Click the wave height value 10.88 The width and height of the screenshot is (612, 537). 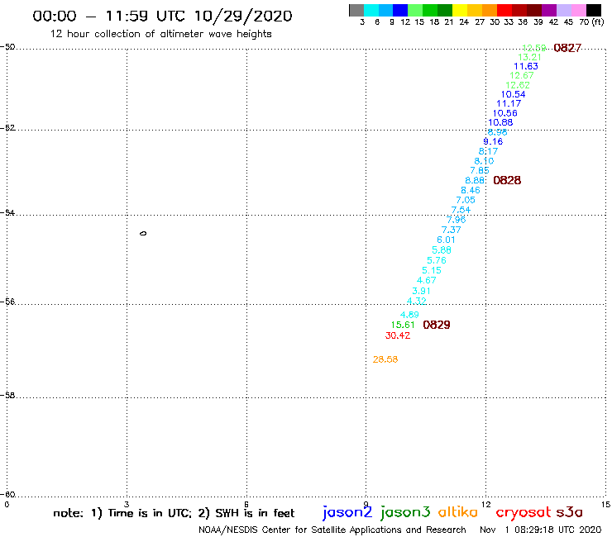click(500, 122)
